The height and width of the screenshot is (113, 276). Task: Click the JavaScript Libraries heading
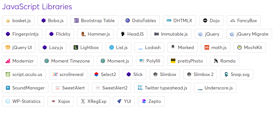tap(37, 7)
